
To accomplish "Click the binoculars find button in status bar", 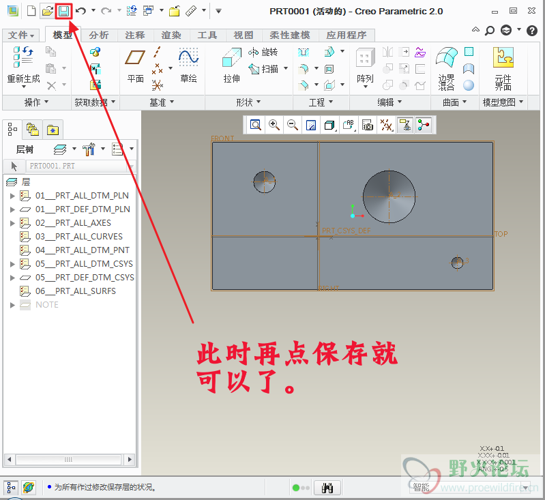I will [327, 488].
